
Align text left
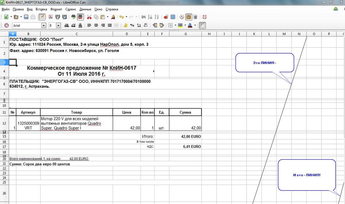89,25
